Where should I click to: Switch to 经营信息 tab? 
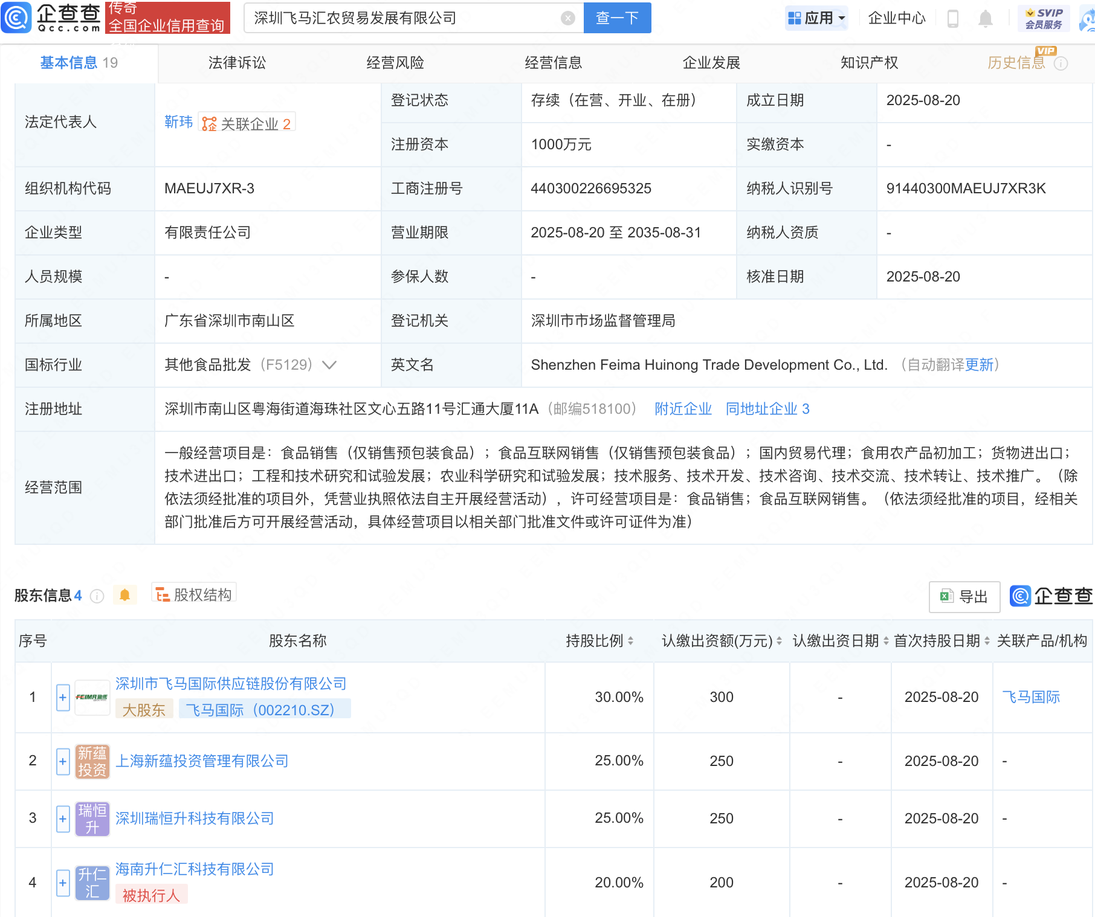pyautogui.click(x=554, y=63)
